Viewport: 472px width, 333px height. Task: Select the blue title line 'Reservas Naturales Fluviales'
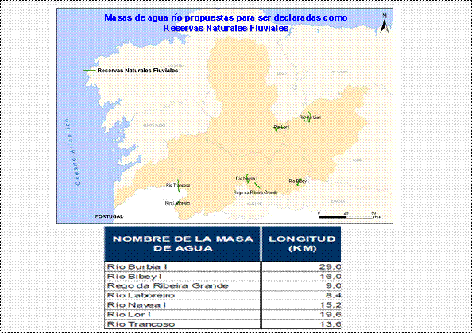226,28
